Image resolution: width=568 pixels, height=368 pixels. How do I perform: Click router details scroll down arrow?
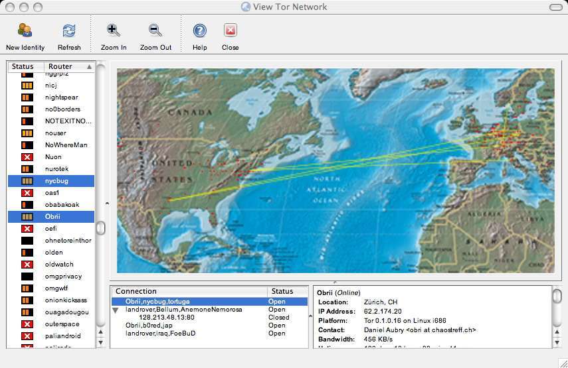tap(557, 342)
